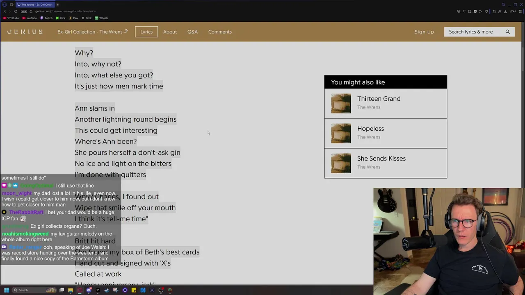525x295 pixels.
Task: Open Twitch bookmark
Action: [x=46, y=18]
